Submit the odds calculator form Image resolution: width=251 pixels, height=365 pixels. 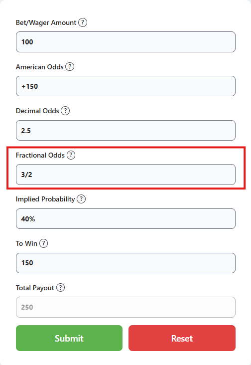pos(69,338)
